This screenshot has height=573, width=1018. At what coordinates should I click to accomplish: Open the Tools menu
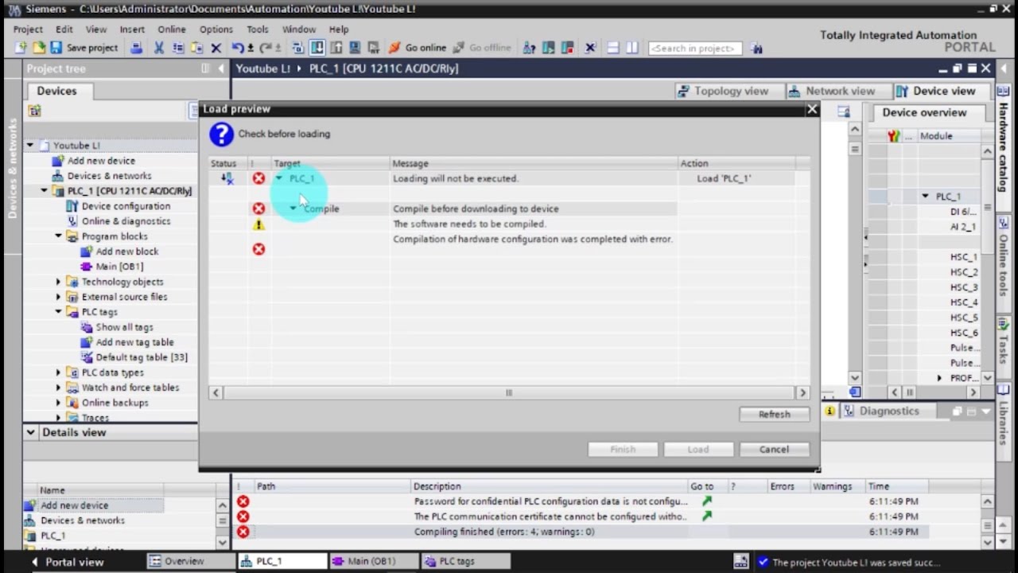[258, 29]
